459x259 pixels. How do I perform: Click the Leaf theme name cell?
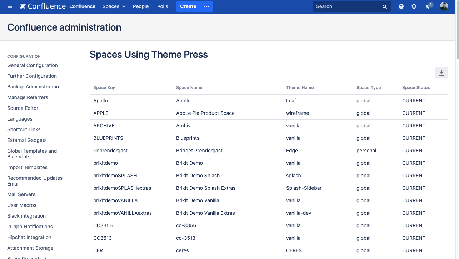[291, 101]
